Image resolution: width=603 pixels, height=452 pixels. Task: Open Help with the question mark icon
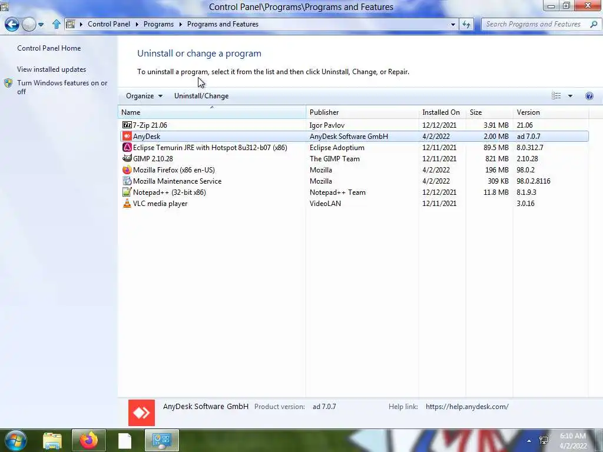pos(589,96)
